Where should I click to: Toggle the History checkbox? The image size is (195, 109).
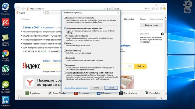pyautogui.click(x=65, y=43)
